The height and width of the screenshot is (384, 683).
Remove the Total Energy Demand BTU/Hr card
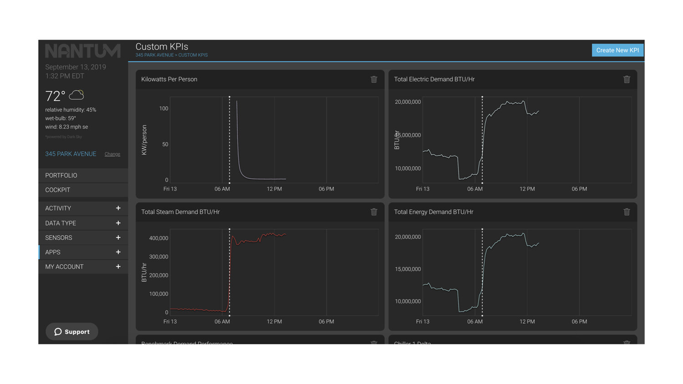click(x=627, y=212)
